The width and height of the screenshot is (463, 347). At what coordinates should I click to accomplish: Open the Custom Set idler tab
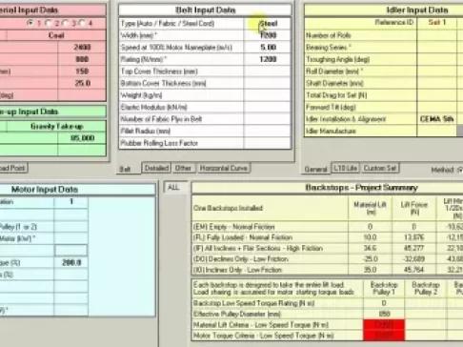pyautogui.click(x=380, y=168)
